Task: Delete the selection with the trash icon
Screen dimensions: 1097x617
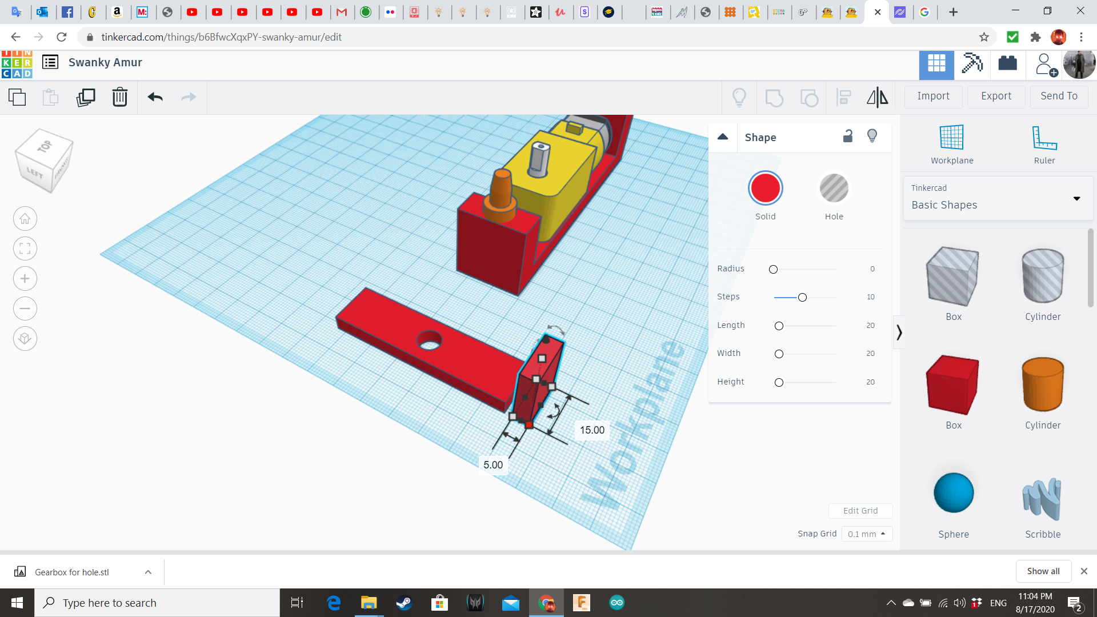Action: click(120, 97)
